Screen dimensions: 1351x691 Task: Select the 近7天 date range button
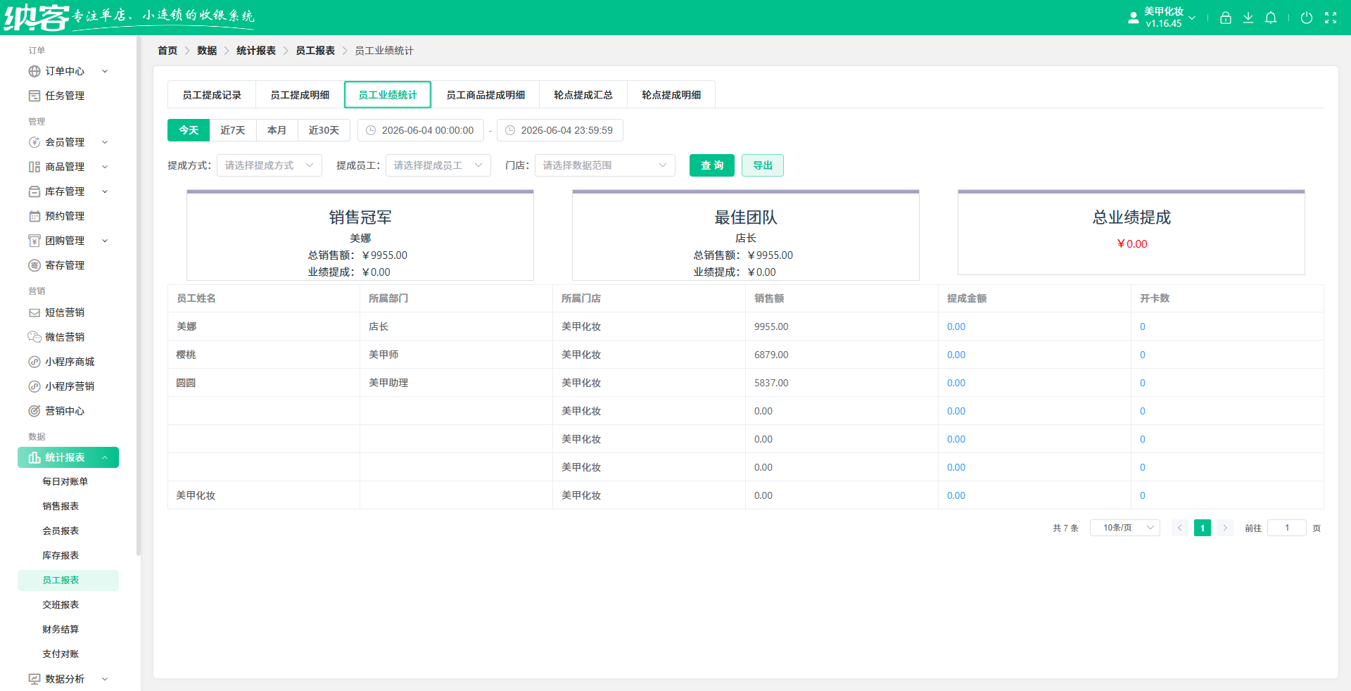233,130
